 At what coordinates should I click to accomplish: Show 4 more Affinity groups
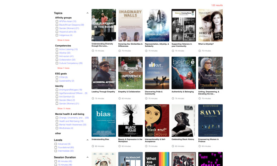(x=63, y=40)
